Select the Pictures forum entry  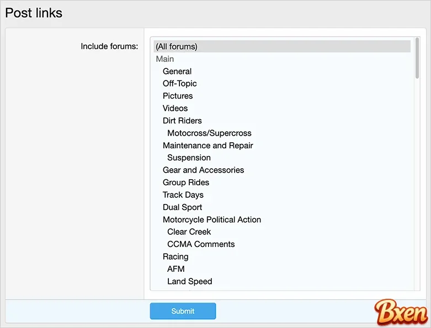[x=178, y=96]
